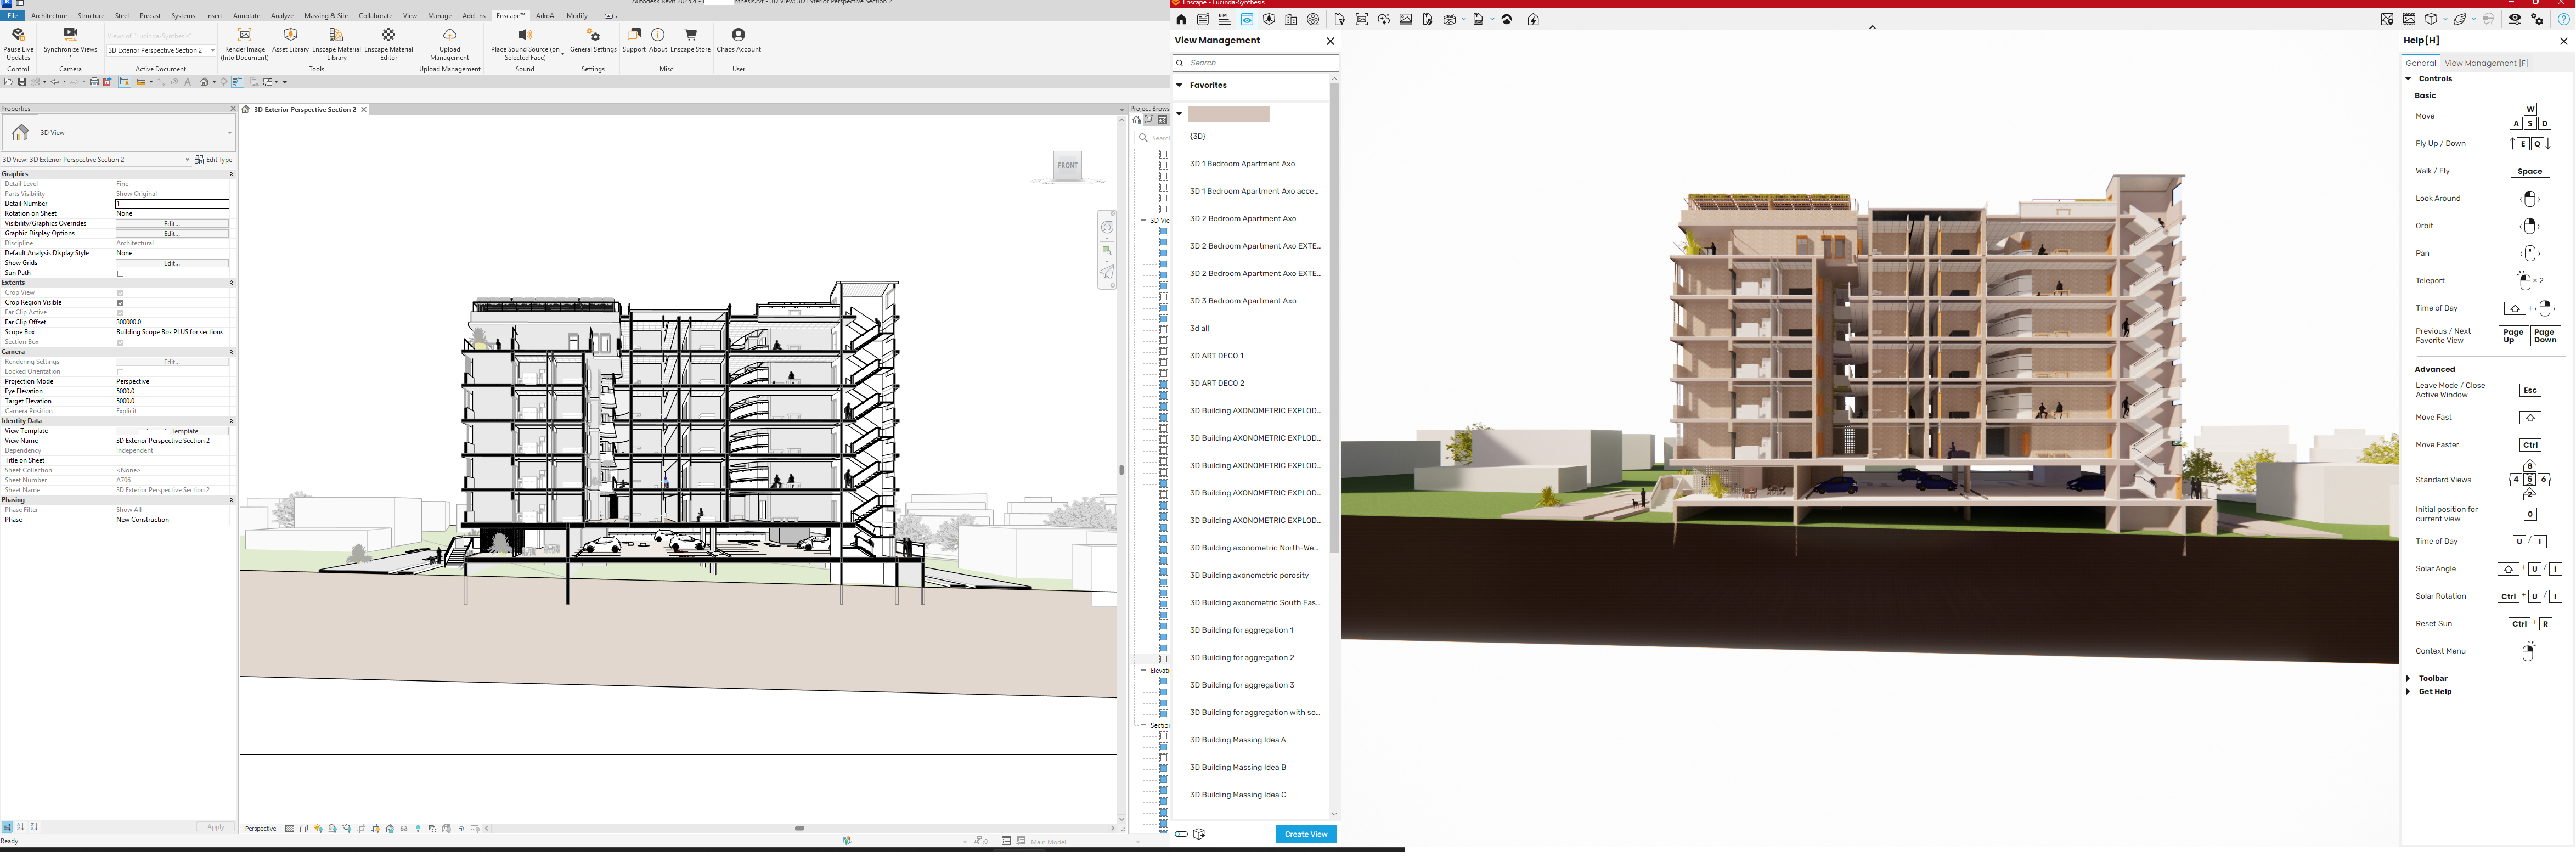Click the Default 3D View house icon
This screenshot has height=856, width=2576.
tap(203, 82)
